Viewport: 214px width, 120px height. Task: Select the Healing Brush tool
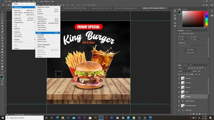2,32
